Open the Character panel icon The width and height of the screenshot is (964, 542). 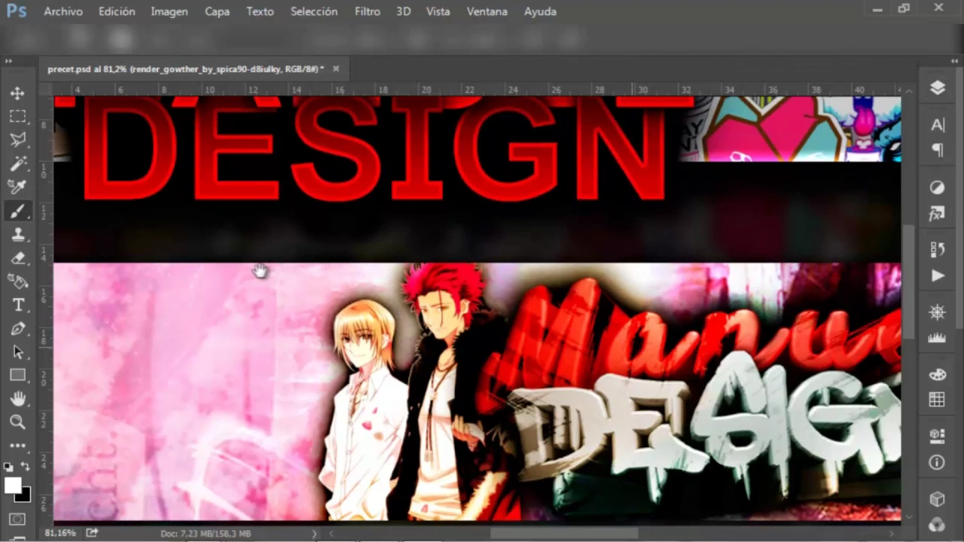coord(937,125)
